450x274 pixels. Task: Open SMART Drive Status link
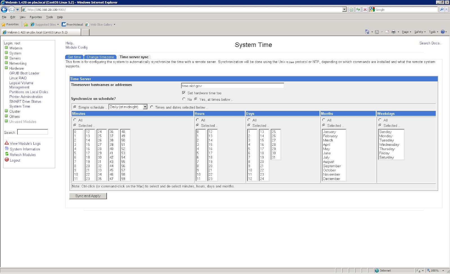pyautogui.click(x=25, y=102)
